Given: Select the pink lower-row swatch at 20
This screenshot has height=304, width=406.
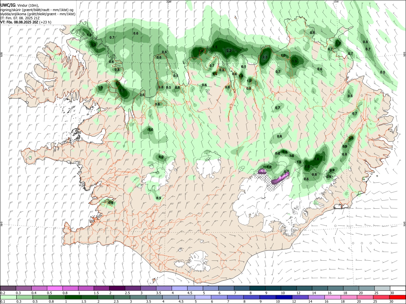Looking at the screenshot, I should [x=365, y=297].
